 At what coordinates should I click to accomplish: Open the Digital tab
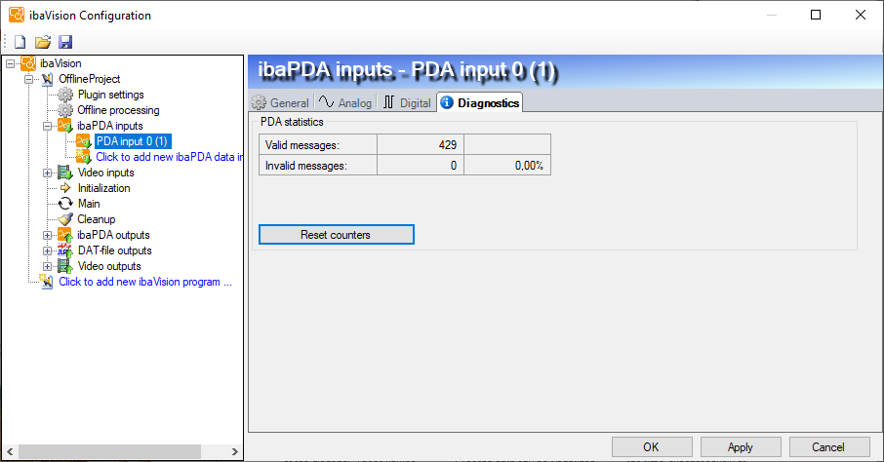407,102
